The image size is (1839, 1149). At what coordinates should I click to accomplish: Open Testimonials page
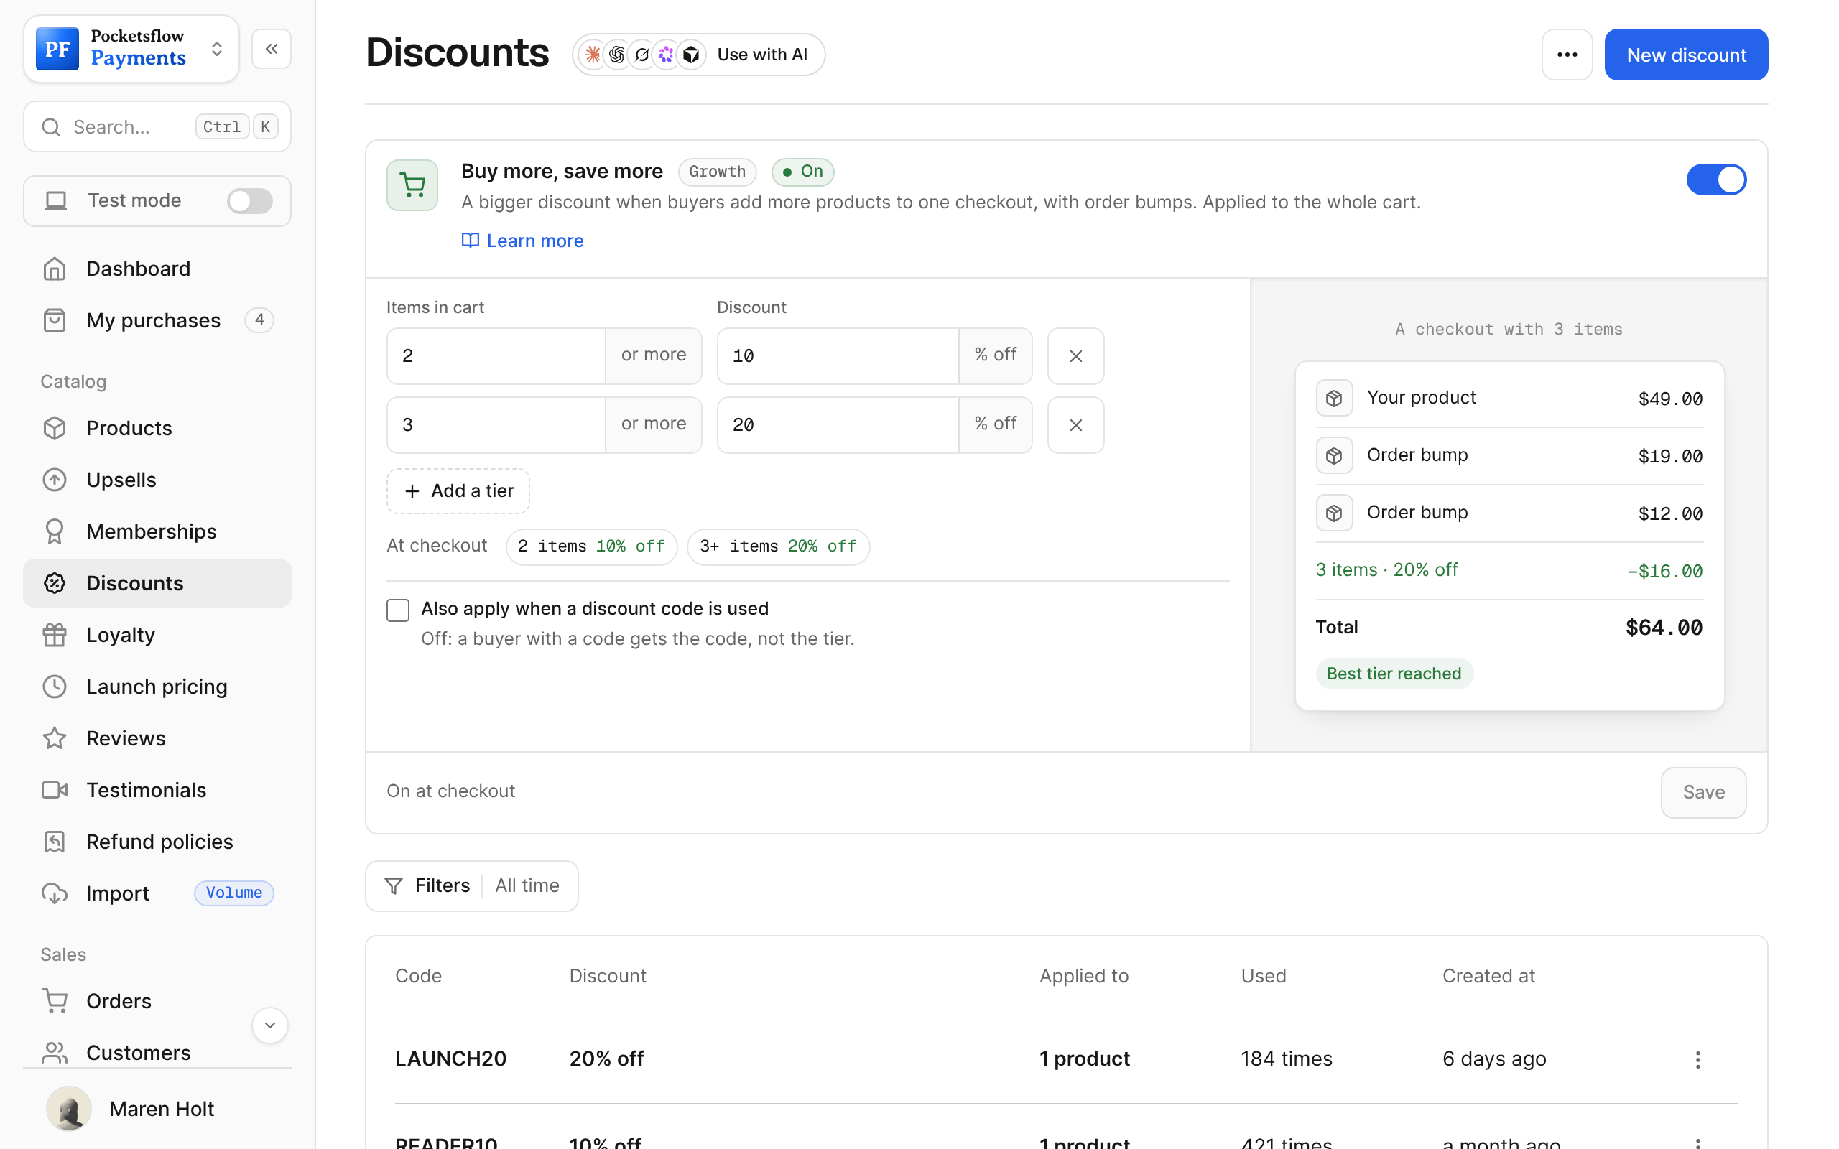(x=157, y=791)
